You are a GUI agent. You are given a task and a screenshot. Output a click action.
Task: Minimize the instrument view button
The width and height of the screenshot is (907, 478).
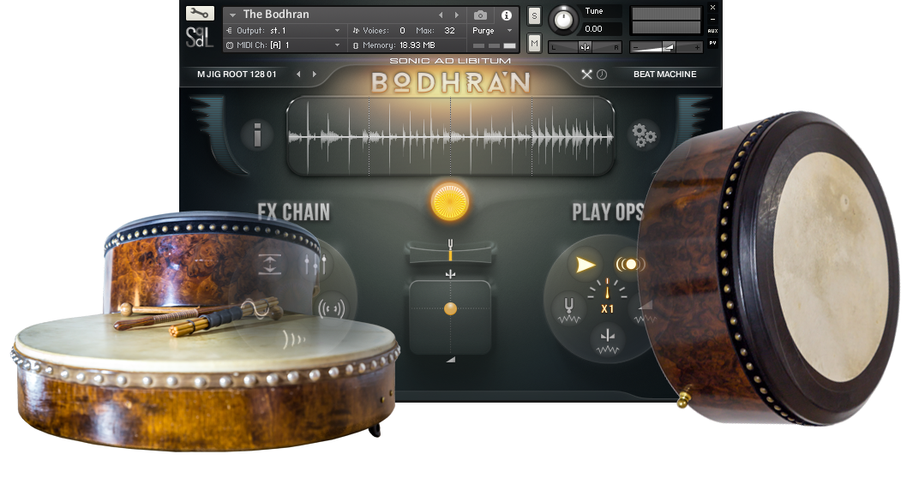[x=712, y=20]
